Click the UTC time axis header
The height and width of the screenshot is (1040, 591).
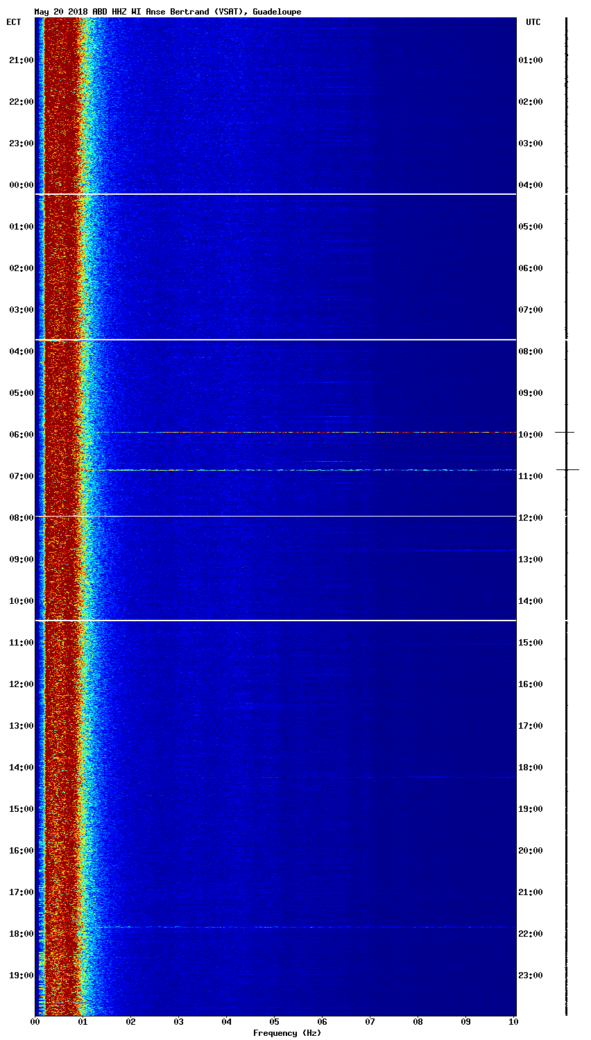click(533, 22)
